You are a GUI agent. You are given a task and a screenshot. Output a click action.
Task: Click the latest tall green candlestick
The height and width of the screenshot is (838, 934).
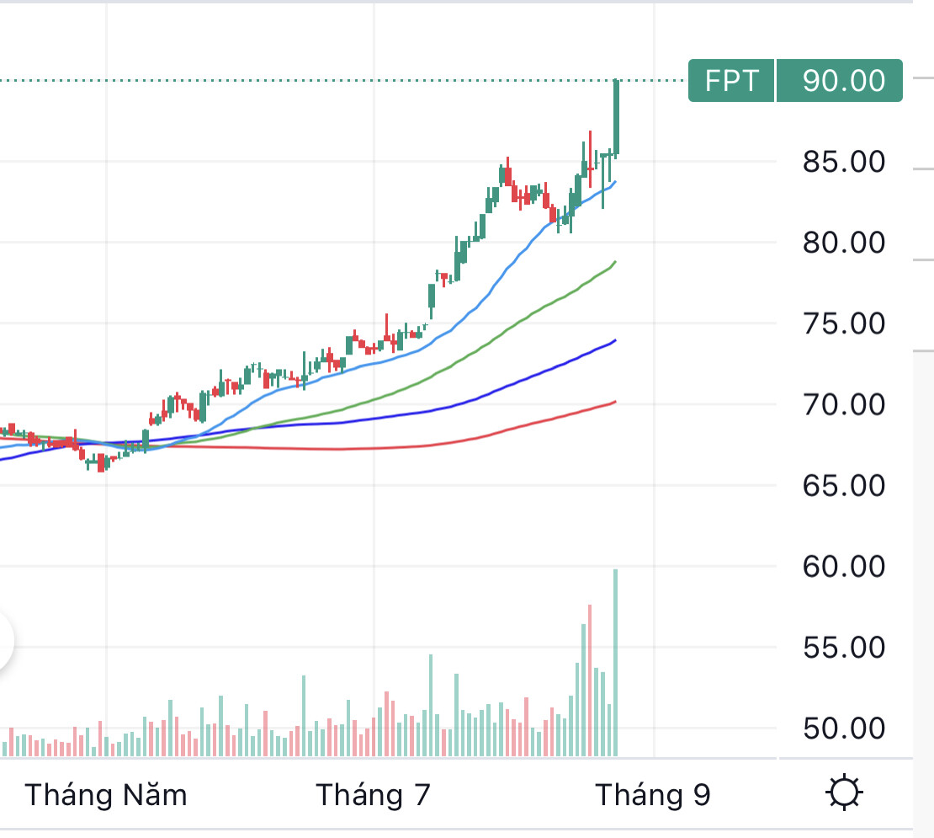coord(617,118)
